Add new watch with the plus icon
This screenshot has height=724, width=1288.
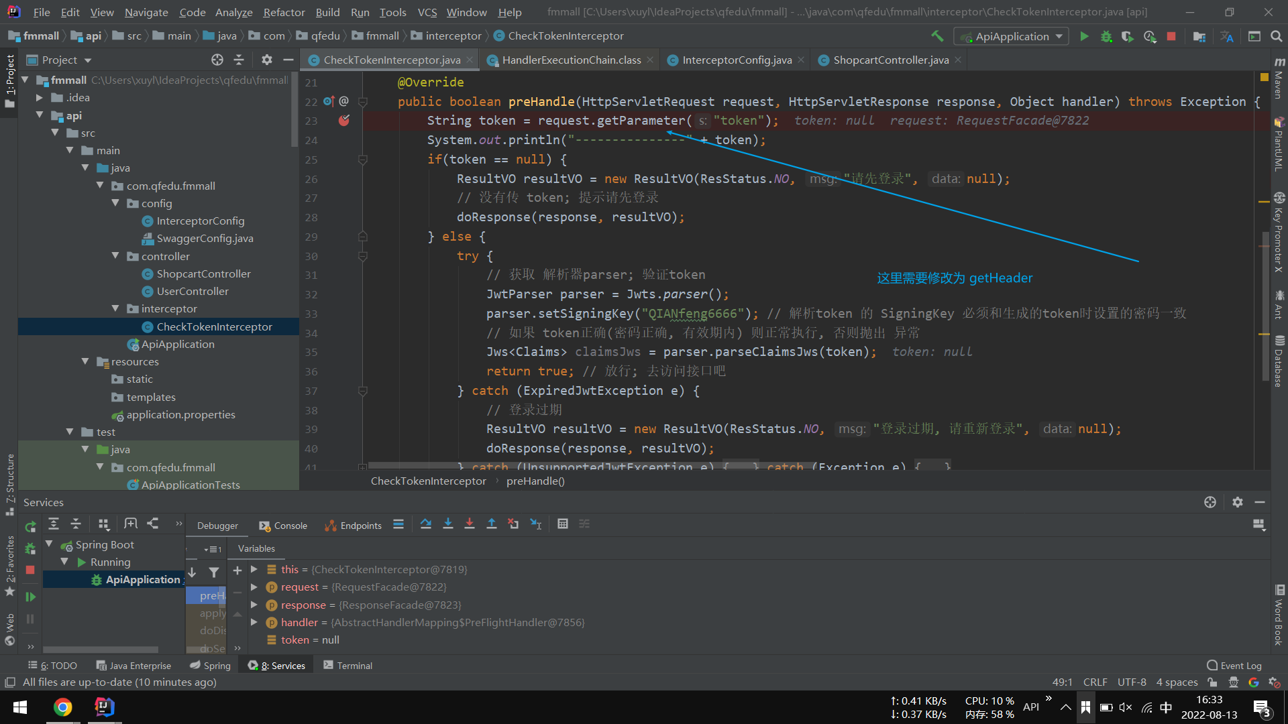coord(237,570)
